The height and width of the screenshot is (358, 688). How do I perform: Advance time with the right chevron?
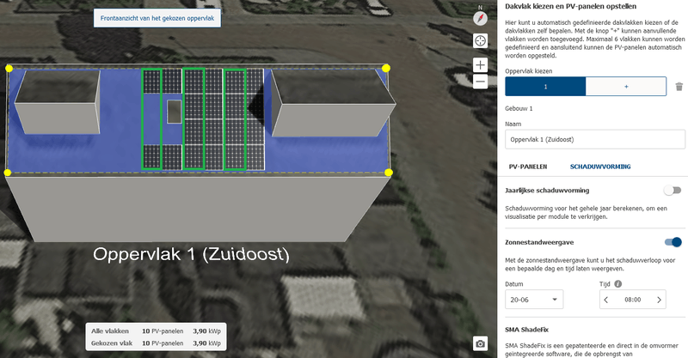pyautogui.click(x=659, y=300)
